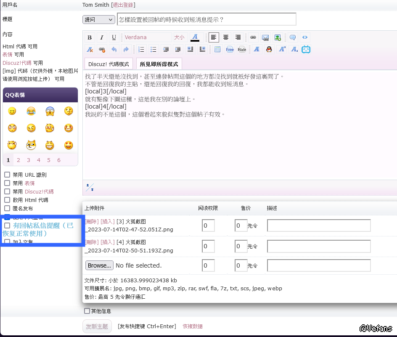Click the 发新主题 submit button
Viewport: 397px width, 337px height.
pyautogui.click(x=97, y=326)
